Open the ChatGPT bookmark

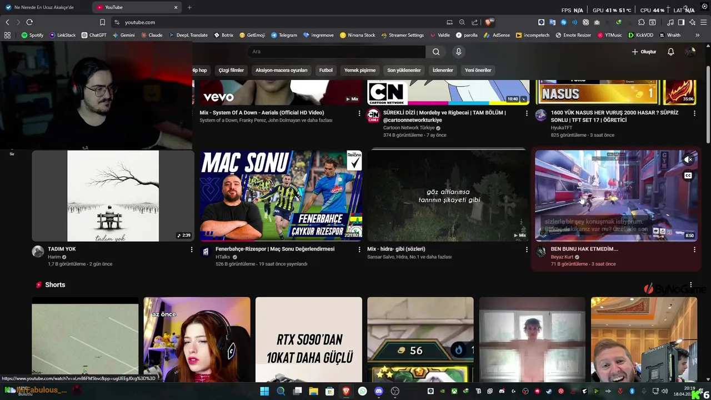click(x=94, y=35)
